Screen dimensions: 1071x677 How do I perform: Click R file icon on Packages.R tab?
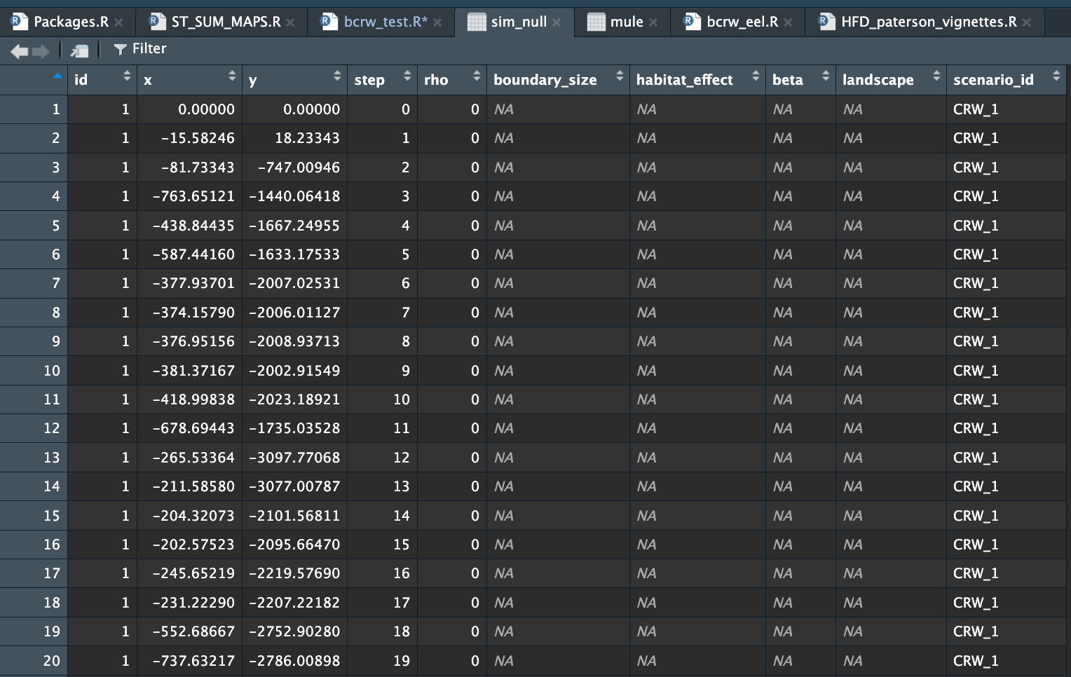(19, 22)
